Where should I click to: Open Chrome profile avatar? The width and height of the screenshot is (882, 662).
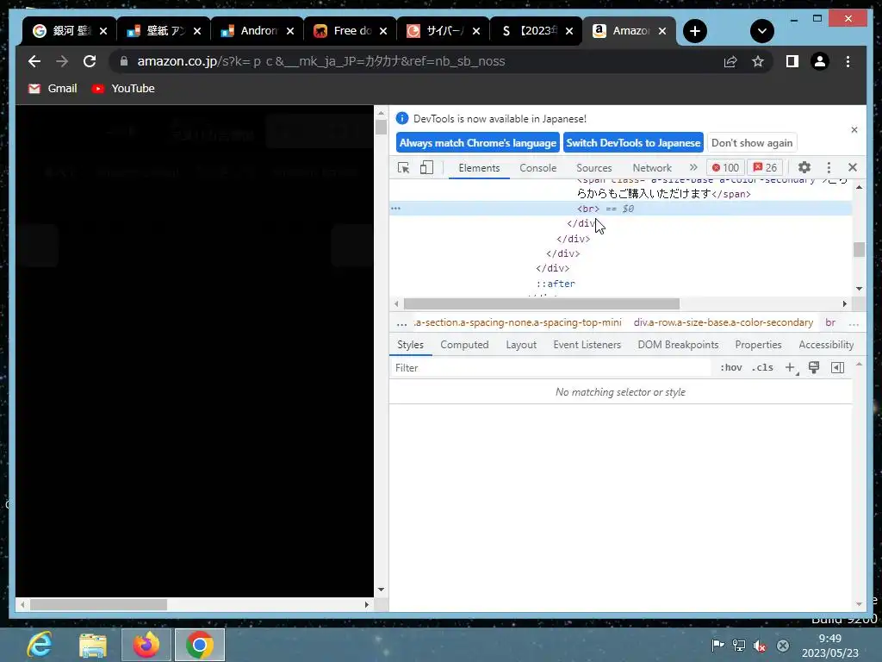[820, 61]
